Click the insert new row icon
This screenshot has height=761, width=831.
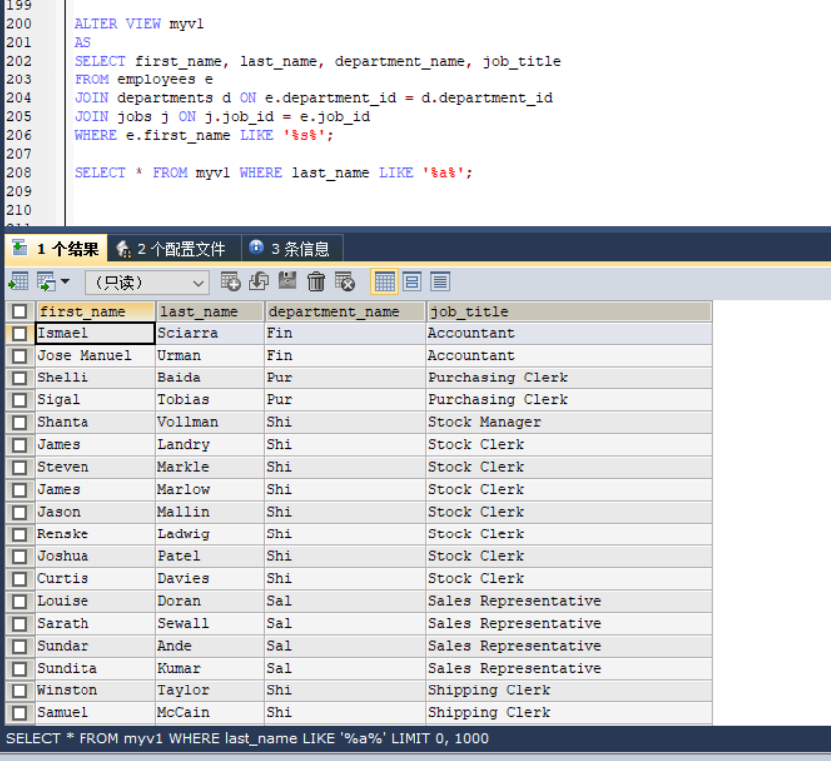(x=230, y=282)
